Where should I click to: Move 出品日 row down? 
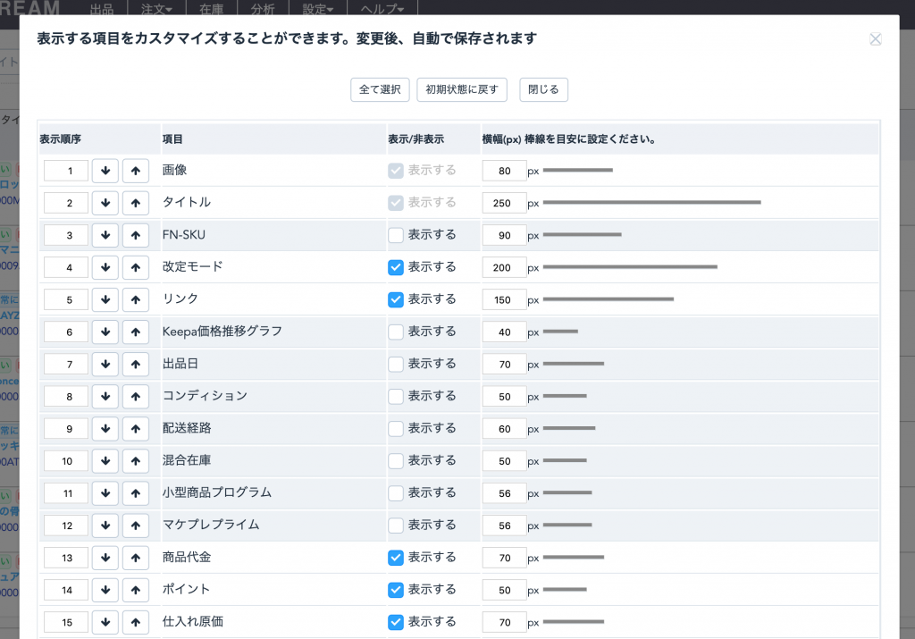coord(105,364)
